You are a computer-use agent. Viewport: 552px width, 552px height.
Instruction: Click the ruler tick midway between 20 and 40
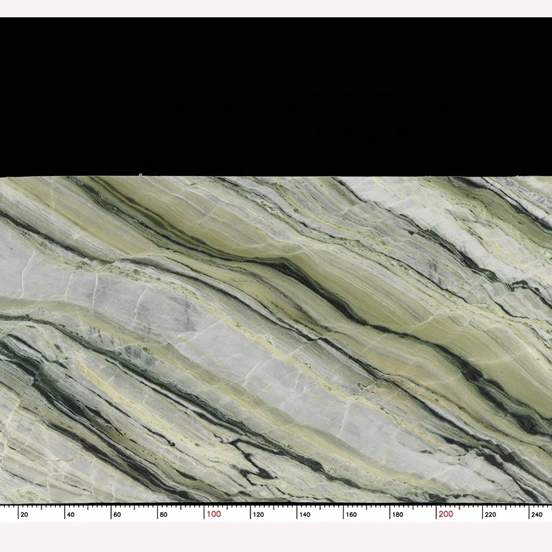coord(41,507)
